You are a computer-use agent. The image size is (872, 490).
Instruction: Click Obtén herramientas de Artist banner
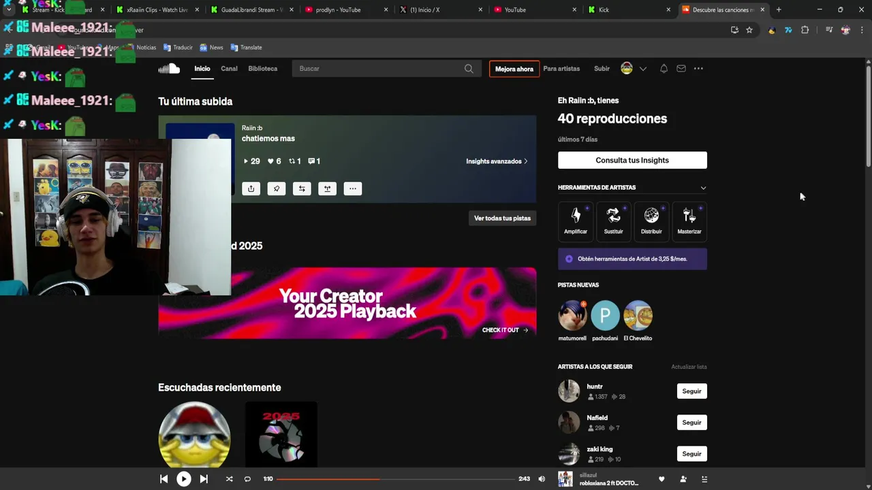click(632, 259)
